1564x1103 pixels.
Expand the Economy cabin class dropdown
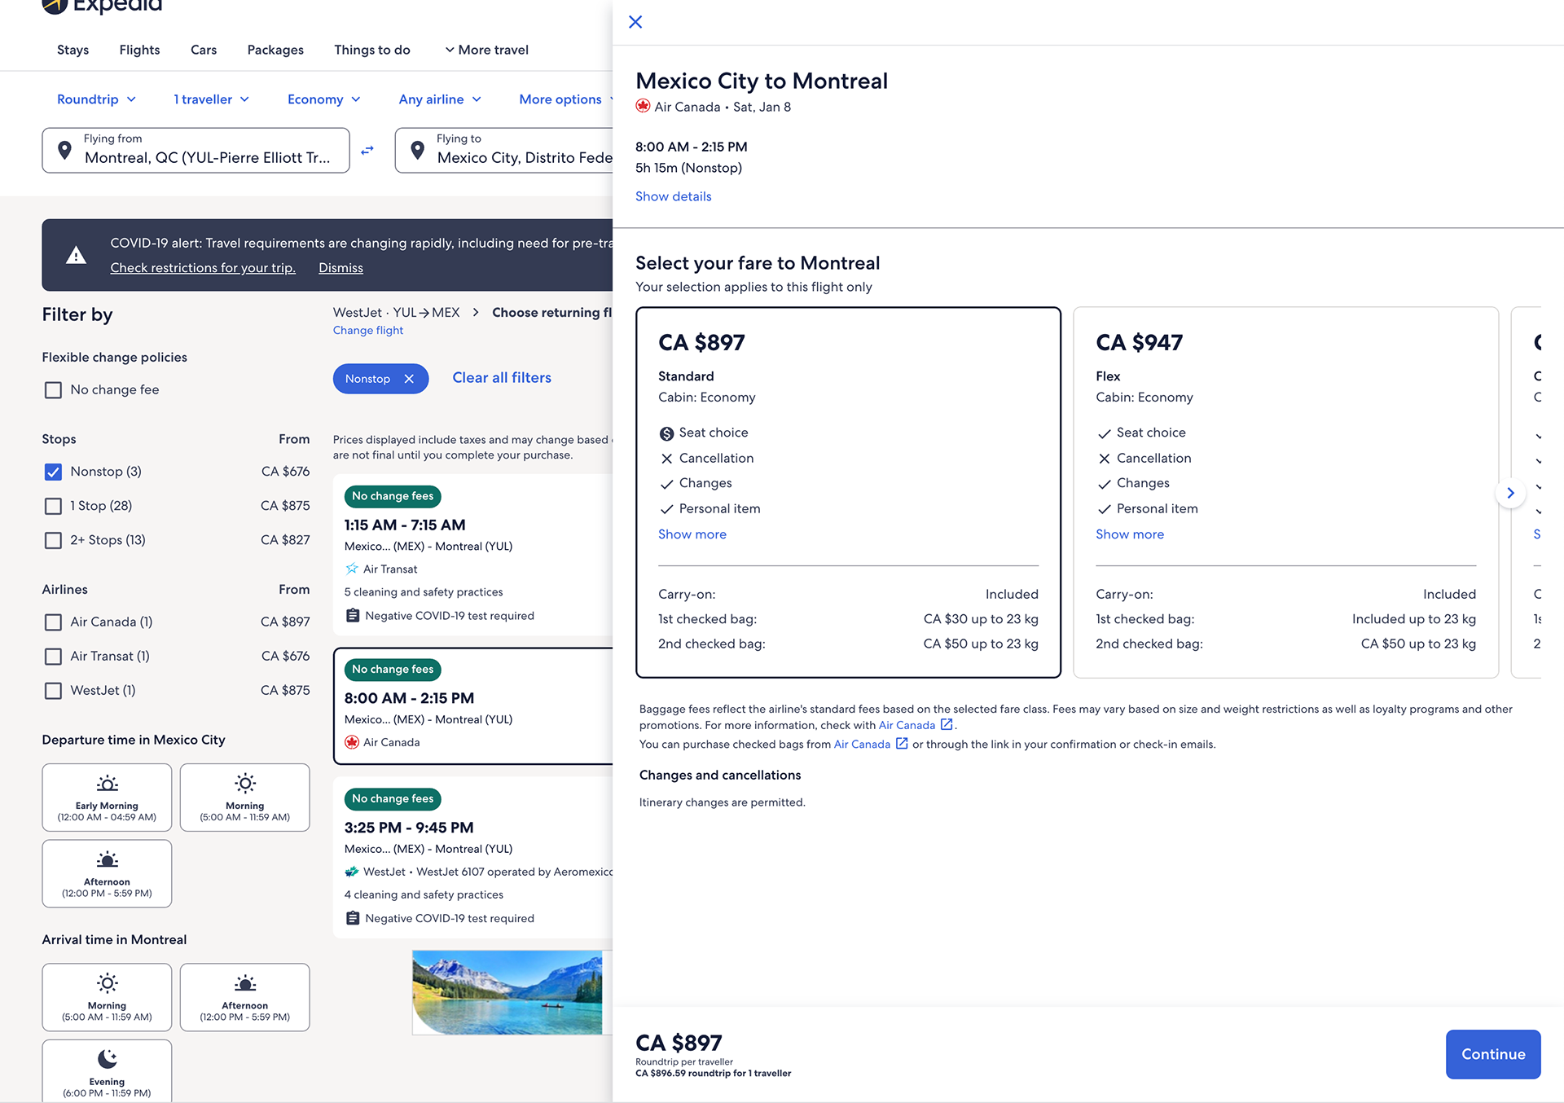(323, 99)
